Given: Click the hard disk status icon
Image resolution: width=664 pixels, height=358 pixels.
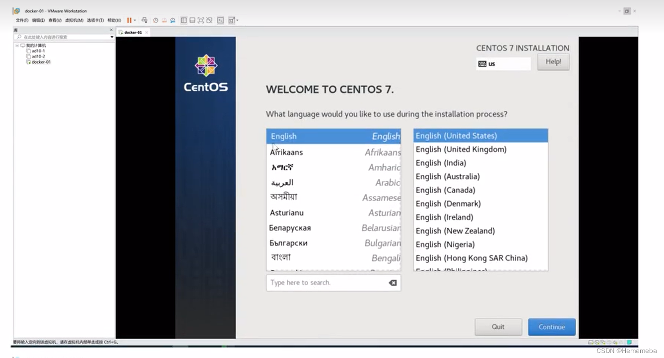Looking at the screenshot, I should [x=591, y=342].
